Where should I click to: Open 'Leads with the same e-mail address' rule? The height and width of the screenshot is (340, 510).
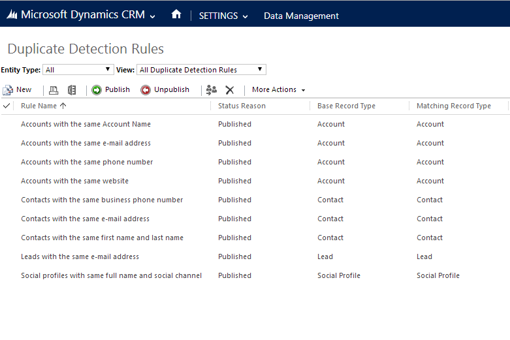(x=80, y=256)
